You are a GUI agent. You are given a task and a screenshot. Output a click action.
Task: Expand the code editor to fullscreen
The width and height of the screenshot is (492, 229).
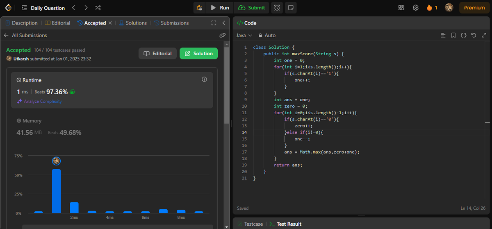(484, 36)
